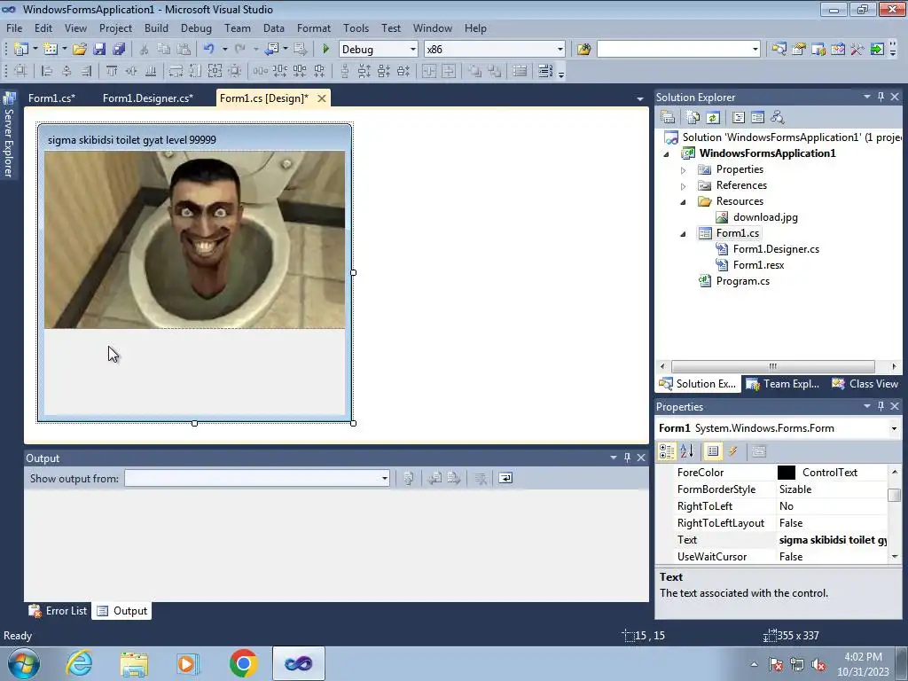Click the empty find combo box in toolbar

678,50
